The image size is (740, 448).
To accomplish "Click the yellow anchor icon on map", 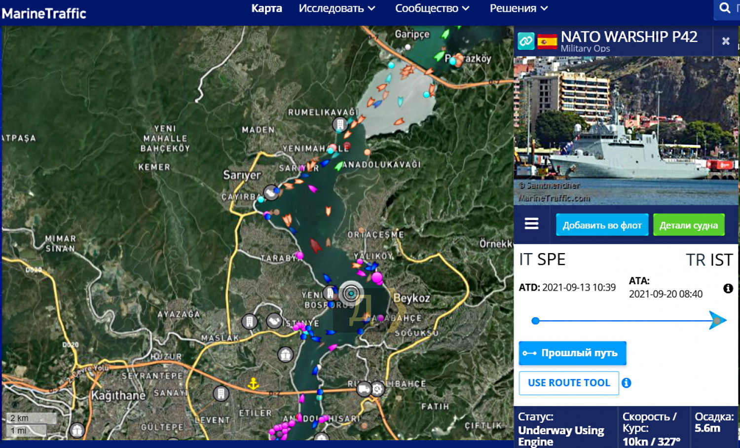I will tap(253, 383).
